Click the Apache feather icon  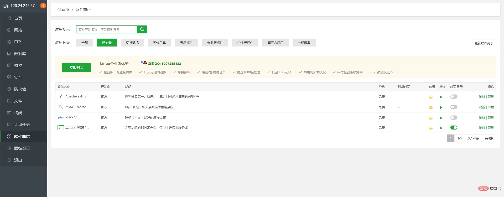point(61,96)
